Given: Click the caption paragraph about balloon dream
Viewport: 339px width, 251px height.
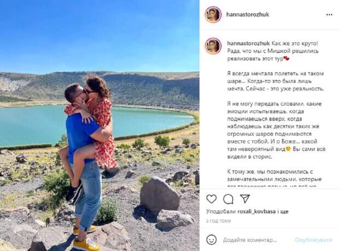Looking at the screenshot, I should (x=276, y=81).
